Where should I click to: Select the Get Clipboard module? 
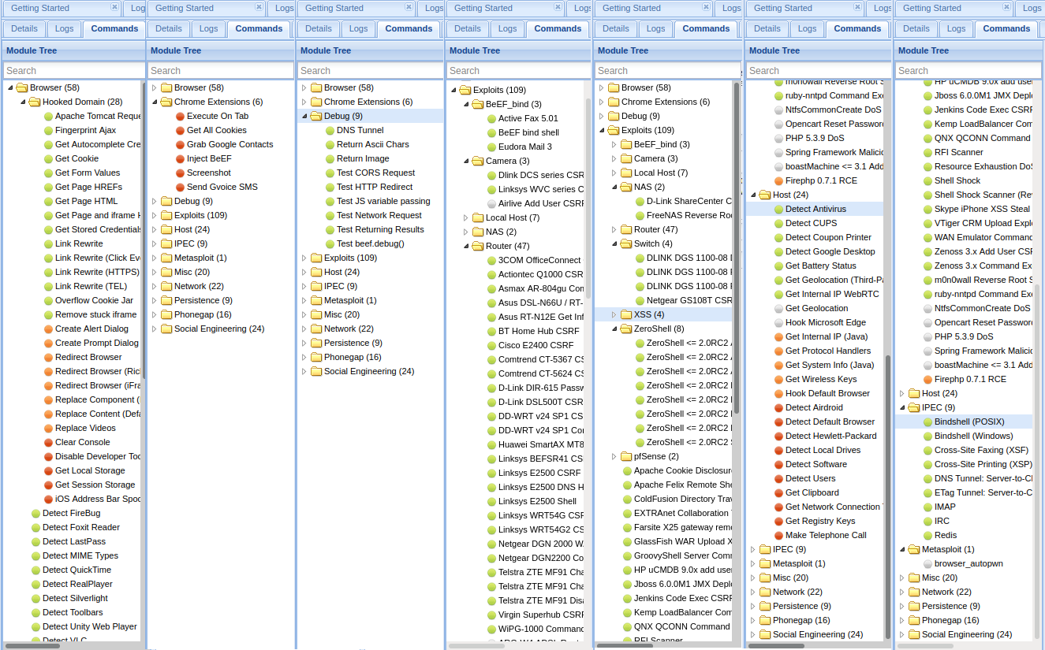[812, 492]
